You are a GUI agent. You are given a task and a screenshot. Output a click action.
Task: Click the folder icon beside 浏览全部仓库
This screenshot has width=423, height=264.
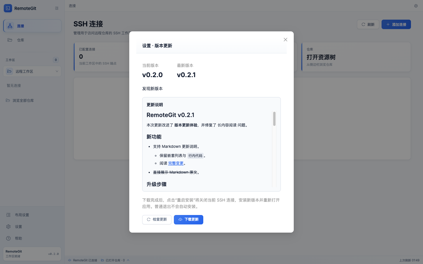[8, 100]
